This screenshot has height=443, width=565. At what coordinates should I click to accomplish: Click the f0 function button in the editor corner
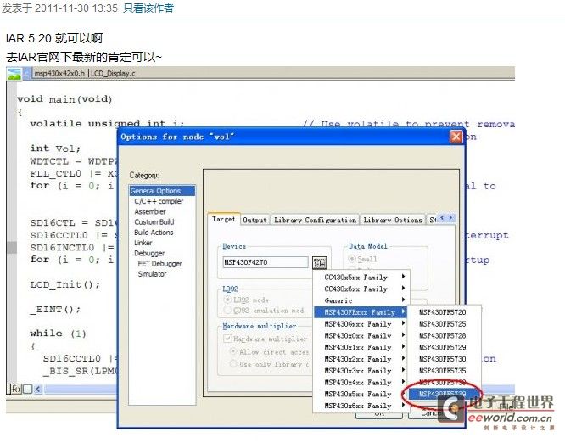coord(15,389)
